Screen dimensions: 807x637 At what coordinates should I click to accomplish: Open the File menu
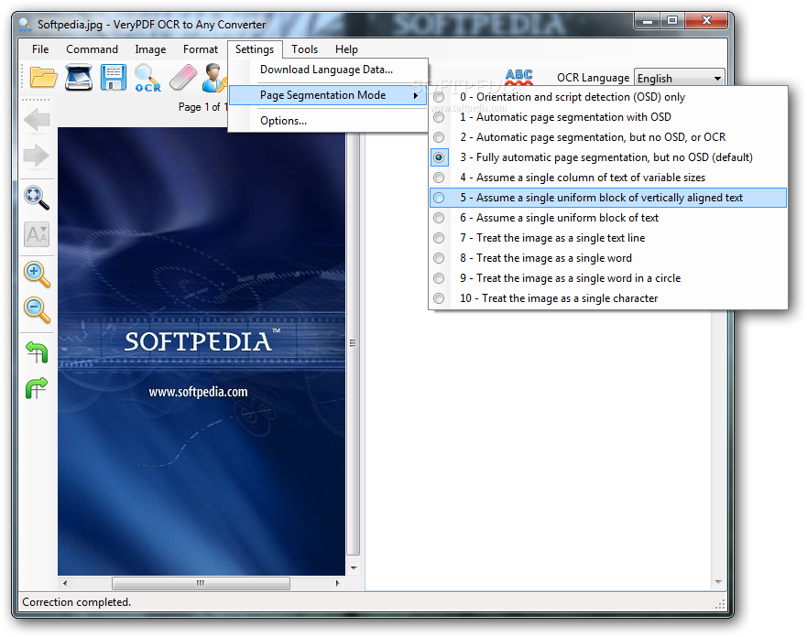pyautogui.click(x=40, y=49)
